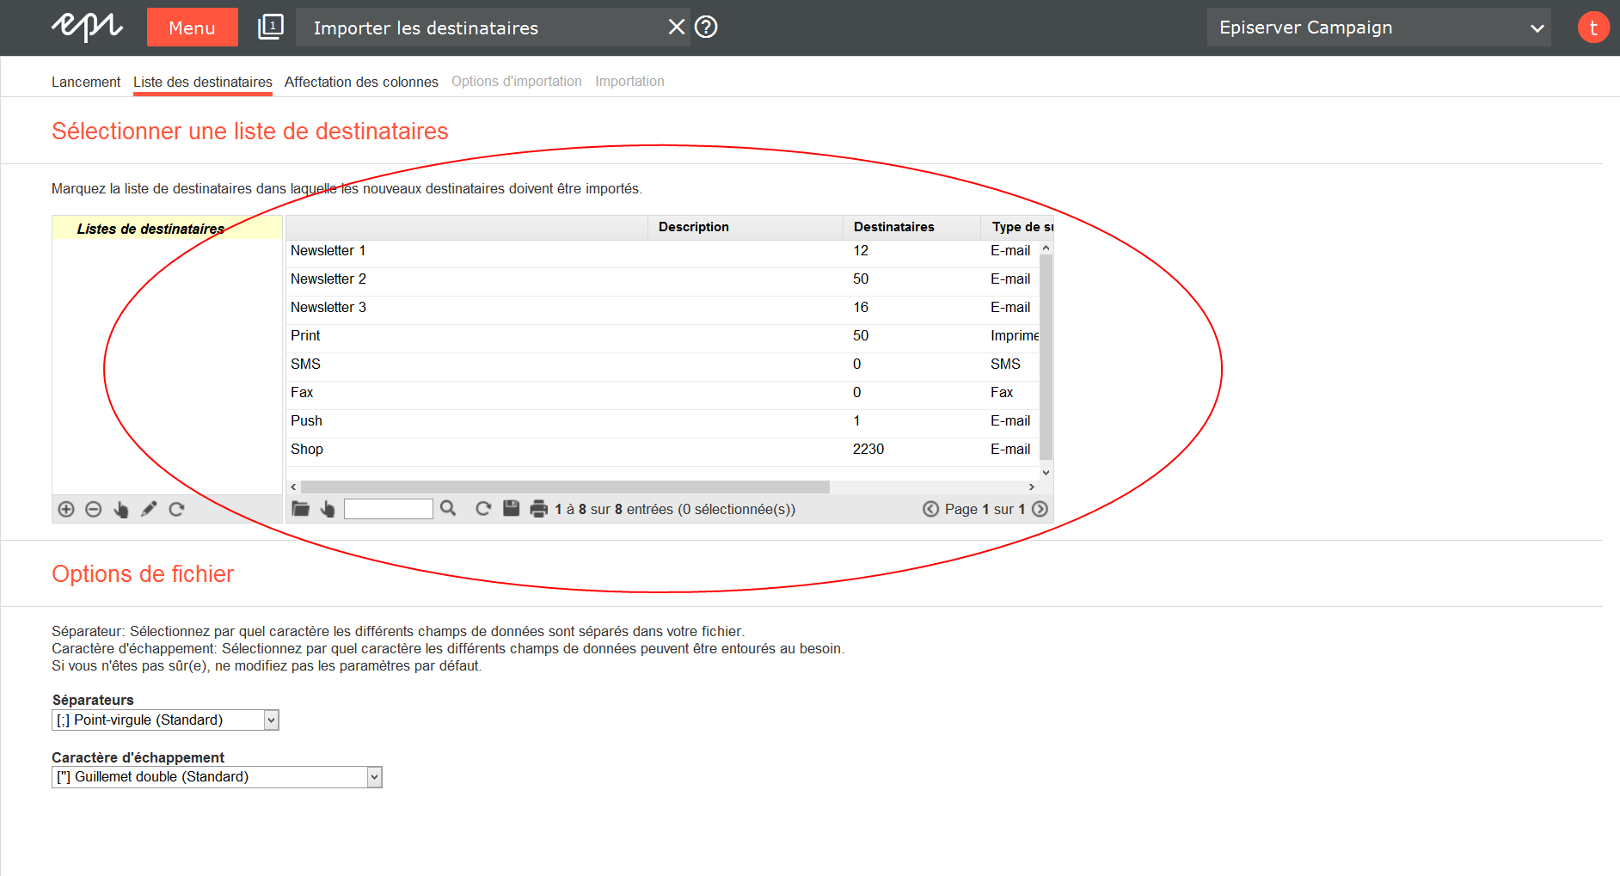Go to previous page arrow
This screenshot has height=876, width=1620.
pyautogui.click(x=930, y=509)
